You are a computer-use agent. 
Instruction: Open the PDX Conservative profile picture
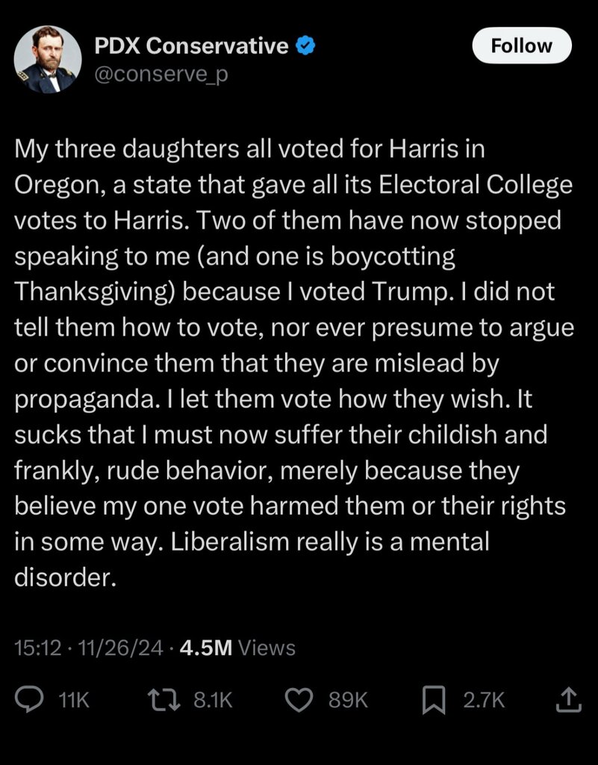(48, 59)
